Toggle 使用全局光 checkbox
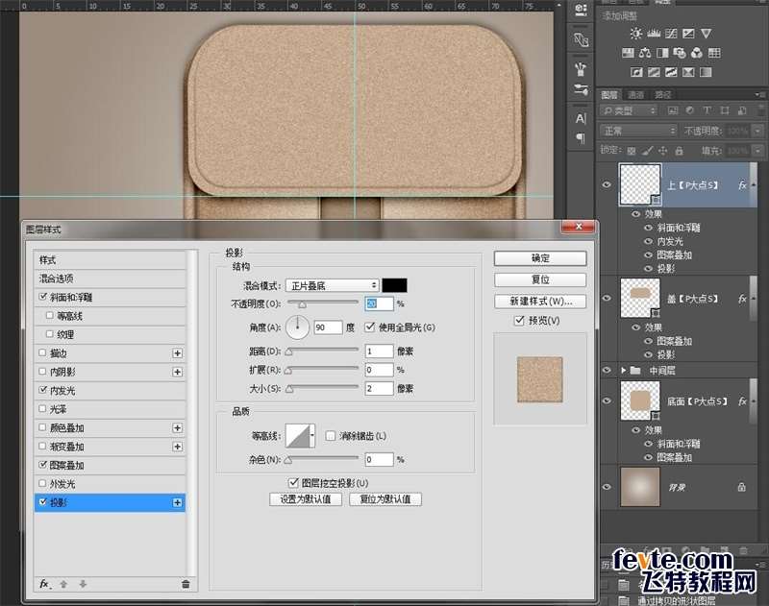Viewport: 769px width, 606px height. [370, 327]
